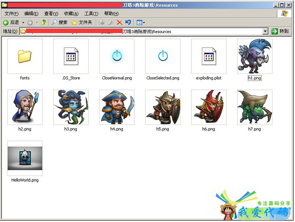
Task: Select the CloseSelected.png power icon thumbnail
Action: [163, 56]
